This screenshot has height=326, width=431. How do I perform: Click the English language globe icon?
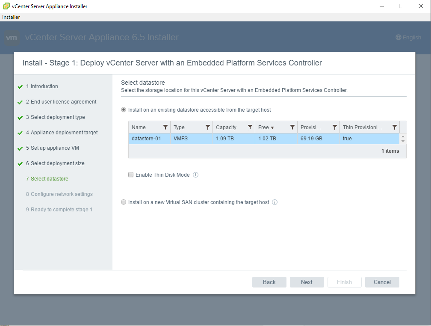399,37
